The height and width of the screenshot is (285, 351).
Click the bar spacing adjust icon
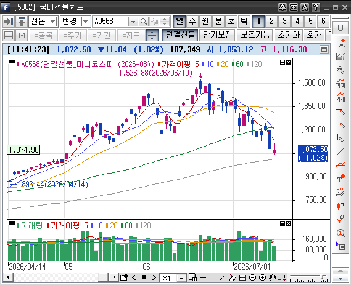click(x=282, y=278)
